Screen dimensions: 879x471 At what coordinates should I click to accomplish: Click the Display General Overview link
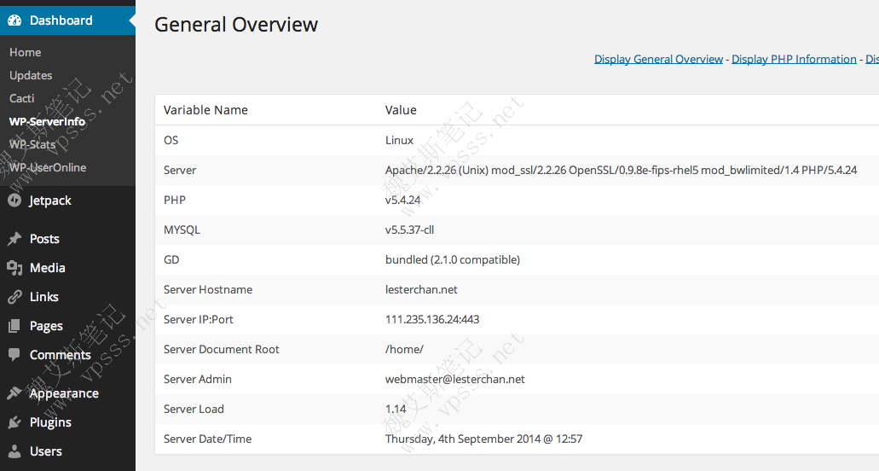pyautogui.click(x=659, y=60)
